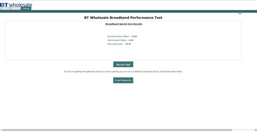Click the Upload Speed (Mbps) label
This screenshot has height=131, width=257.
(x=117, y=40)
